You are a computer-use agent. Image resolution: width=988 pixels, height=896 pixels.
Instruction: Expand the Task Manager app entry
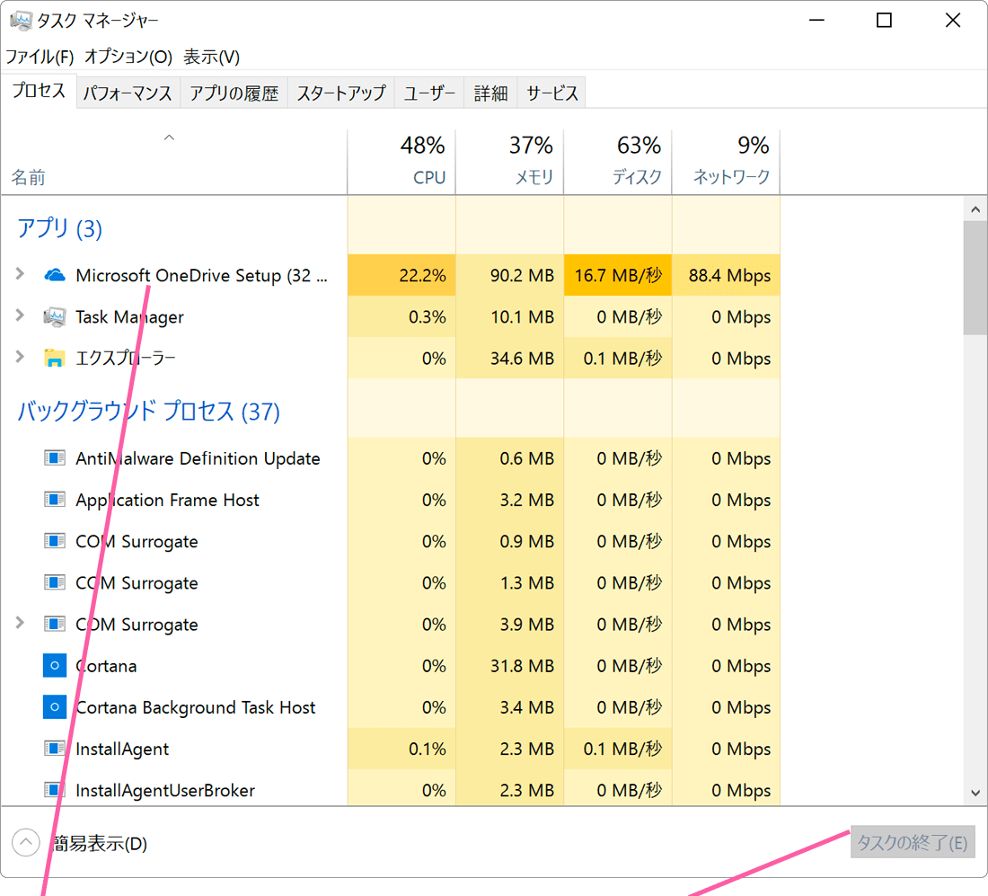pyautogui.click(x=20, y=315)
